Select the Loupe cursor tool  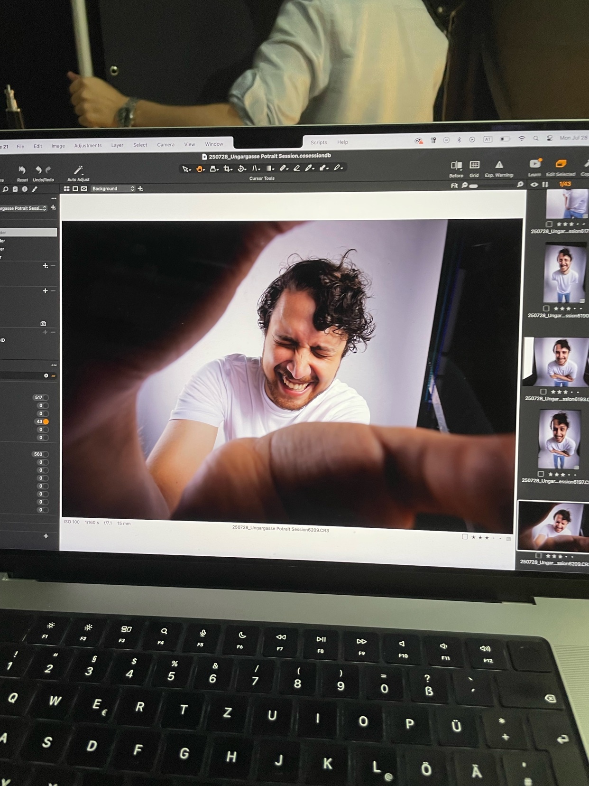tap(213, 169)
